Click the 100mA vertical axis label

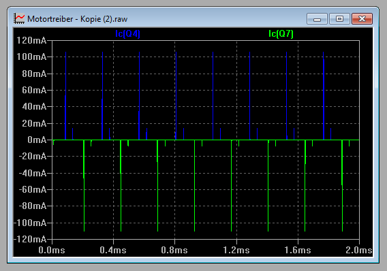(x=31, y=57)
